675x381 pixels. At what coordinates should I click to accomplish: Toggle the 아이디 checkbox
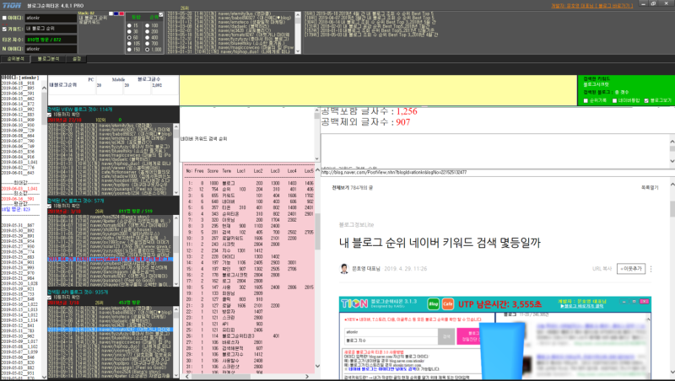coord(4,18)
